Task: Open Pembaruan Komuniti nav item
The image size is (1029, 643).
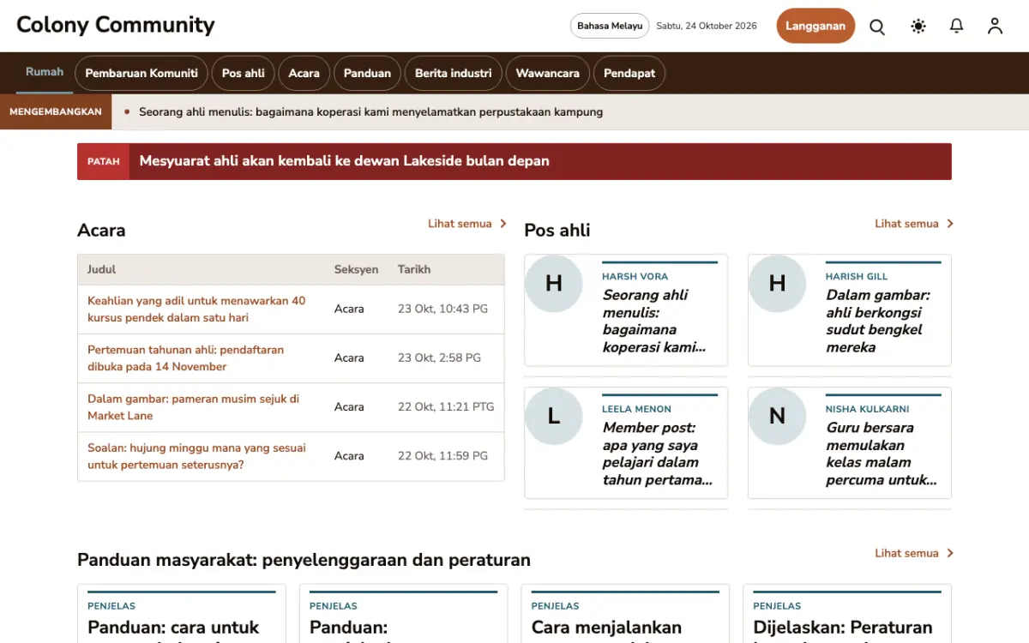Action: (x=141, y=73)
